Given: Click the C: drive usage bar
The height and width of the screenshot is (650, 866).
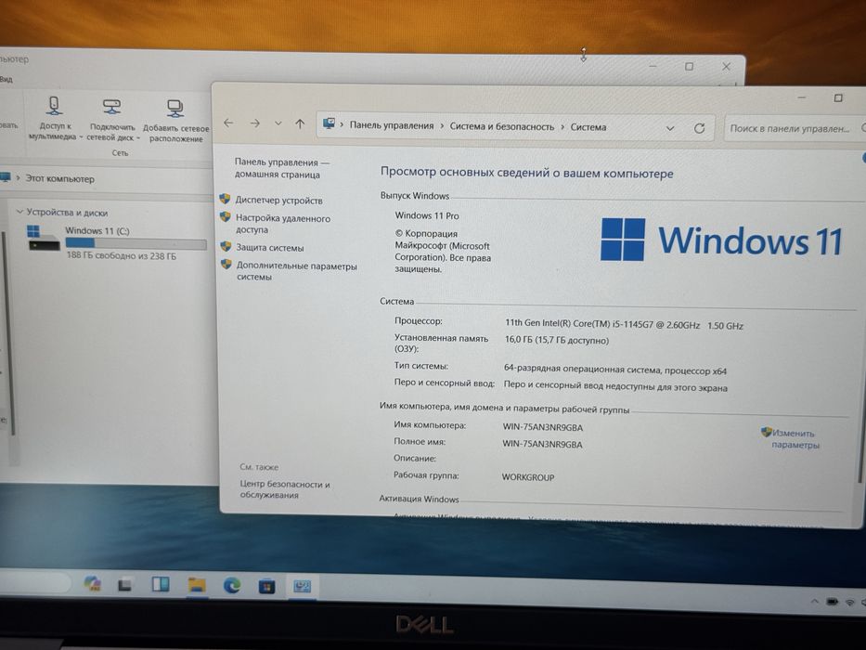Looking at the screenshot, I should 136,243.
